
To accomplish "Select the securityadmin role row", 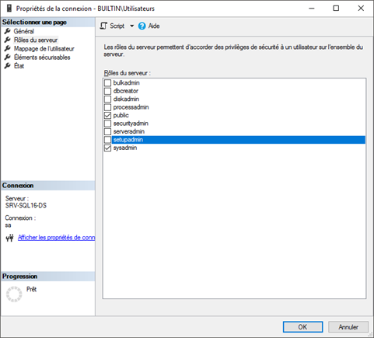I will tap(234, 124).
